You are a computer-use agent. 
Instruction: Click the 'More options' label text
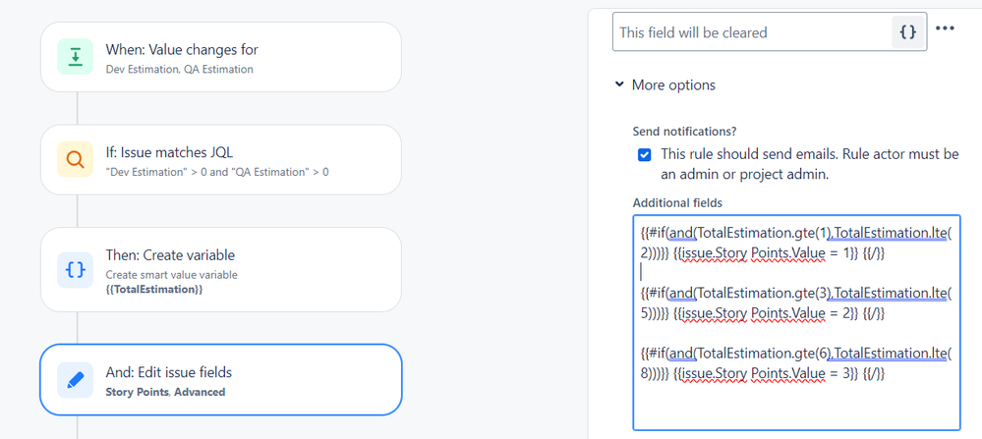[673, 85]
